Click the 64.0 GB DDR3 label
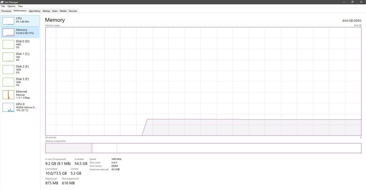 tap(352, 21)
